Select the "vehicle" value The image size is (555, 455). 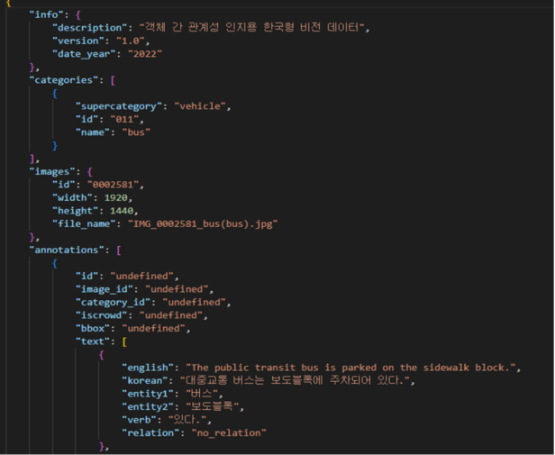coord(200,106)
